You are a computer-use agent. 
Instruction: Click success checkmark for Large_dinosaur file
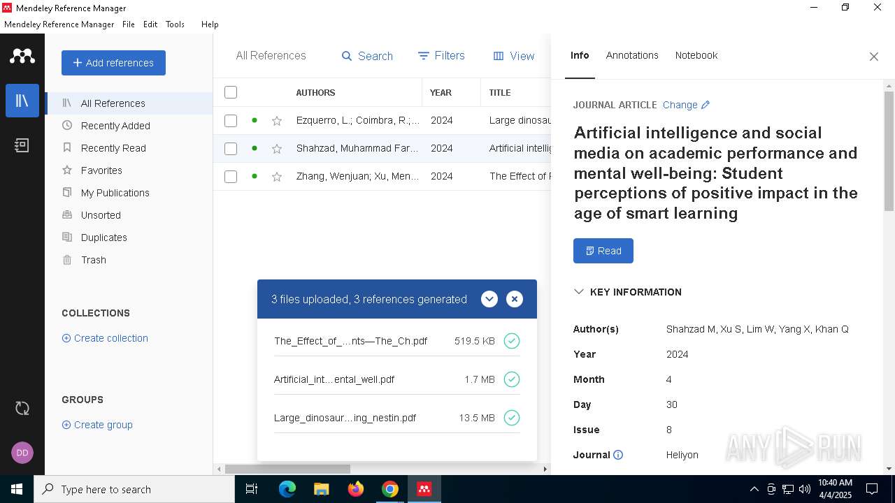click(512, 418)
